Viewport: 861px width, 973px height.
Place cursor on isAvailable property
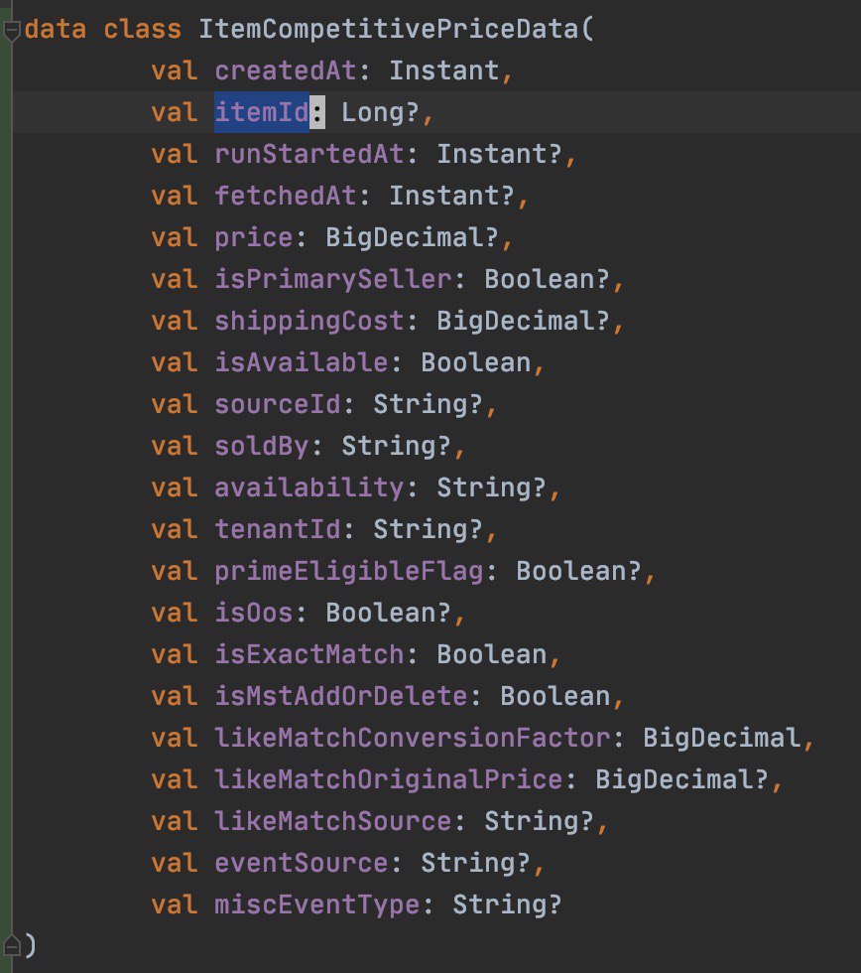pos(302,362)
